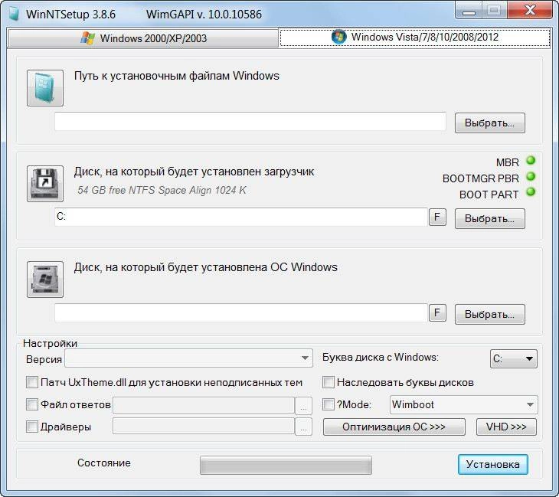Click the Файл ответов path field
Image resolution: width=559 pixels, height=497 pixels.
click(204, 405)
